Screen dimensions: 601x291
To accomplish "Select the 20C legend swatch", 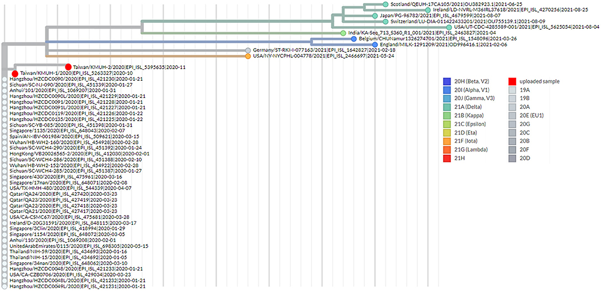I will (512, 132).
